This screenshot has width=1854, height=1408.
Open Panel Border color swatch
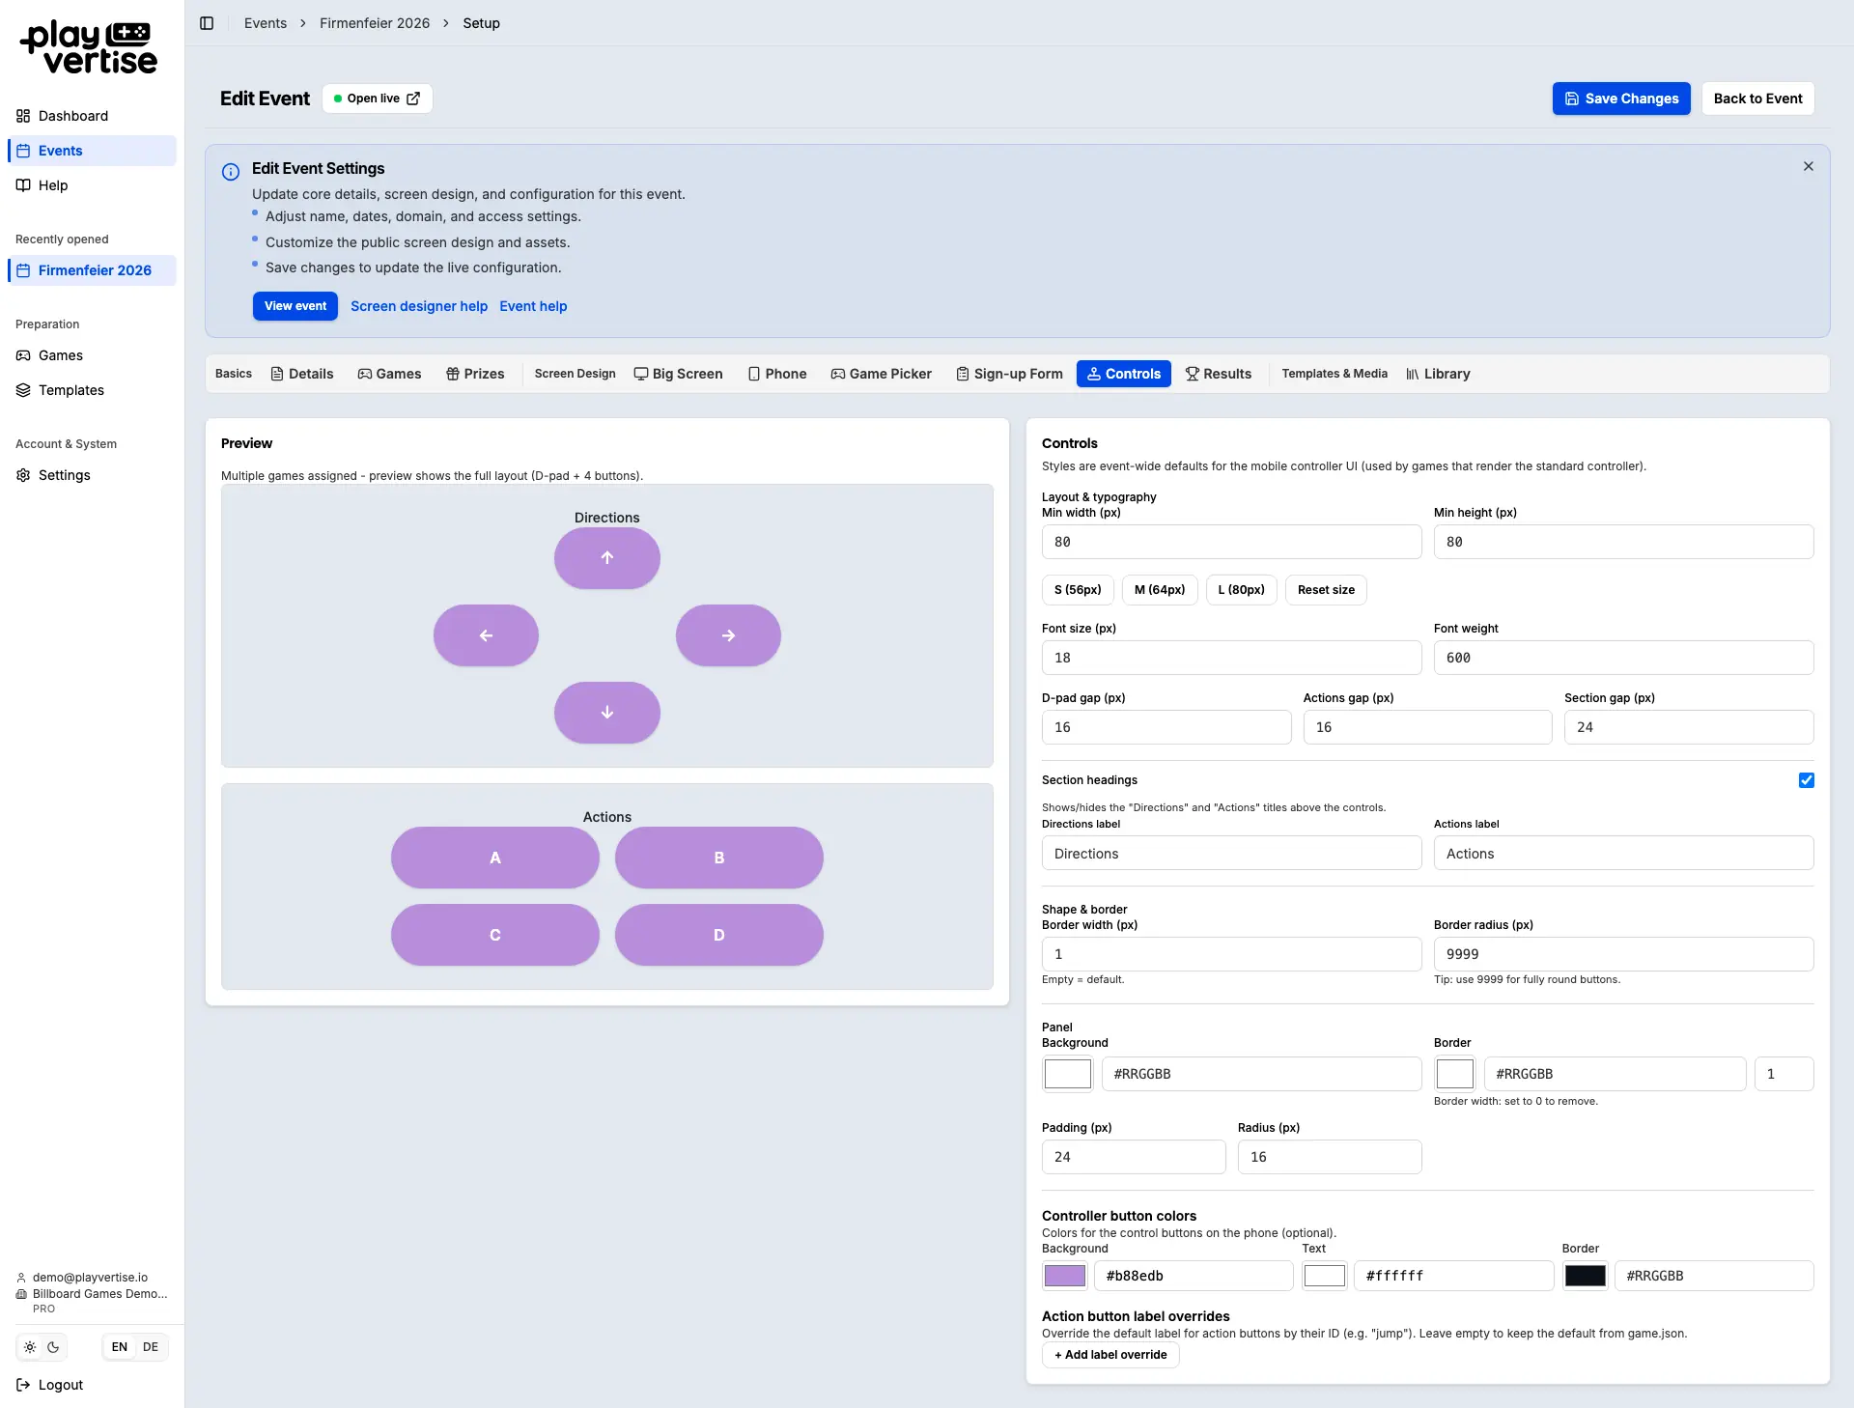click(x=1455, y=1074)
